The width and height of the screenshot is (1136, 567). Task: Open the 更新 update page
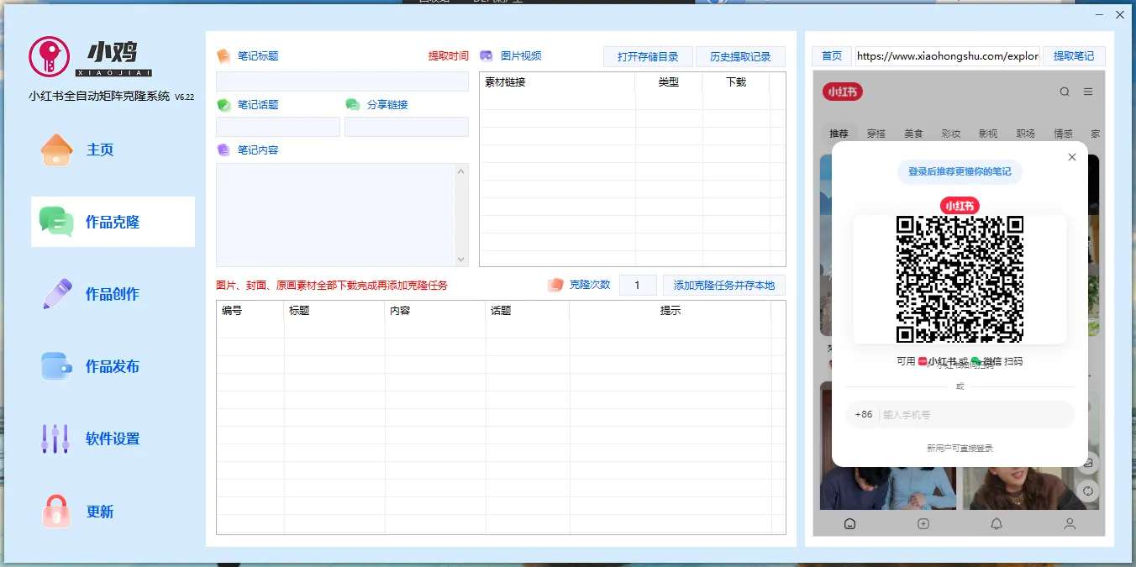[100, 512]
